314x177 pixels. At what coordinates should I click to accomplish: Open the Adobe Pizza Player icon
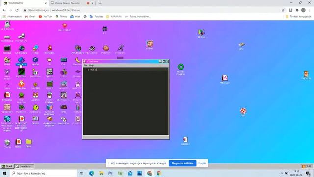point(50,121)
